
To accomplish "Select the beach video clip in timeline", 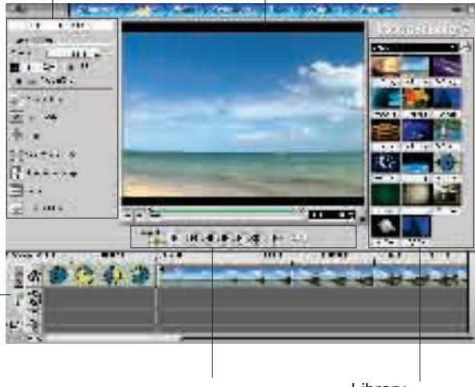I will point(313,276).
